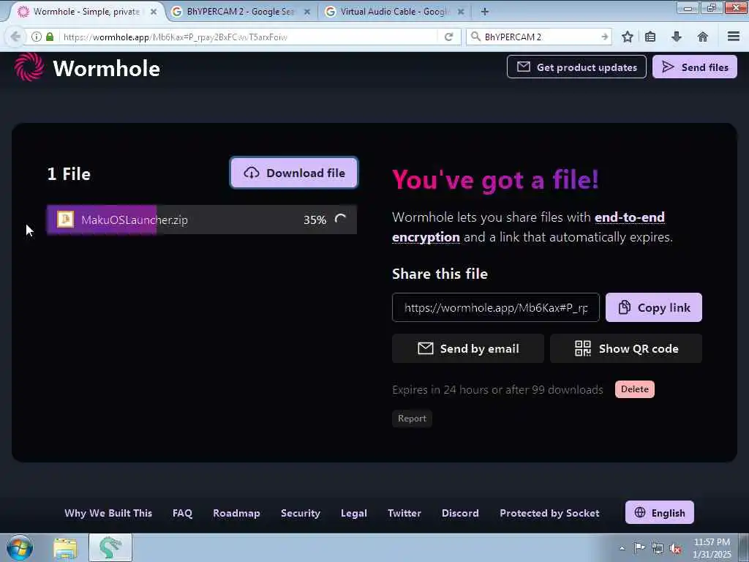Open the browser downloads arrow
Screen dimensions: 749x562
tap(677, 37)
